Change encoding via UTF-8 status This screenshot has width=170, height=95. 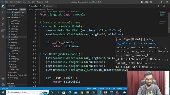(108, 89)
